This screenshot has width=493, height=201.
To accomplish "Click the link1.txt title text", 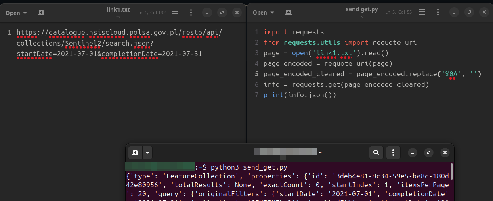I will [x=118, y=10].
